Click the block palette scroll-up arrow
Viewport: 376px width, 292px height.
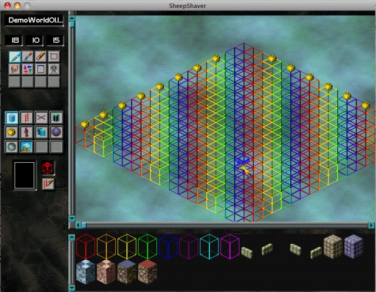[x=72, y=237]
